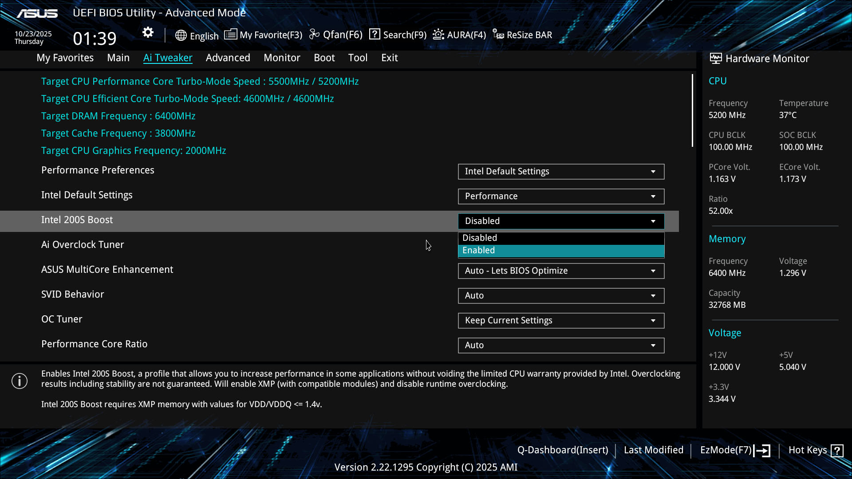852x479 pixels.
Task: Open Q-Dashboard(Insert) link
Action: point(562,450)
